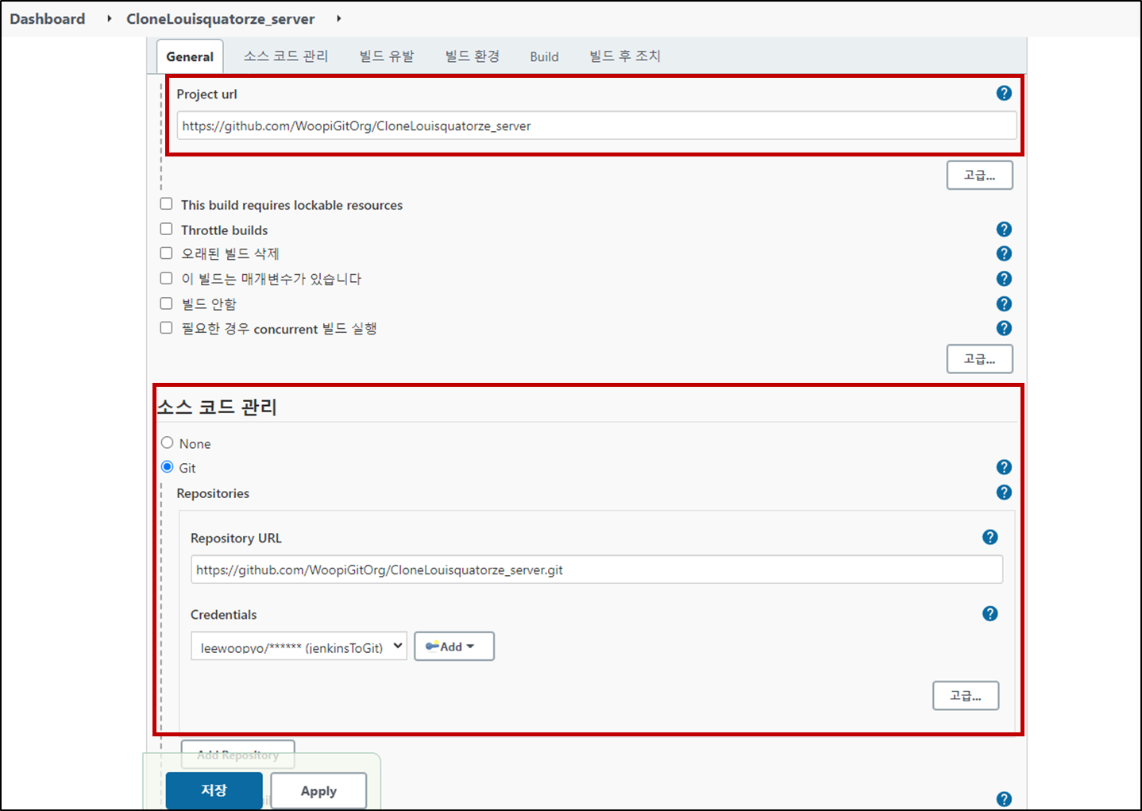The image size is (1142, 811).
Task: Open help icon beside the 저장 and Apply buttons
Action: 1004,799
